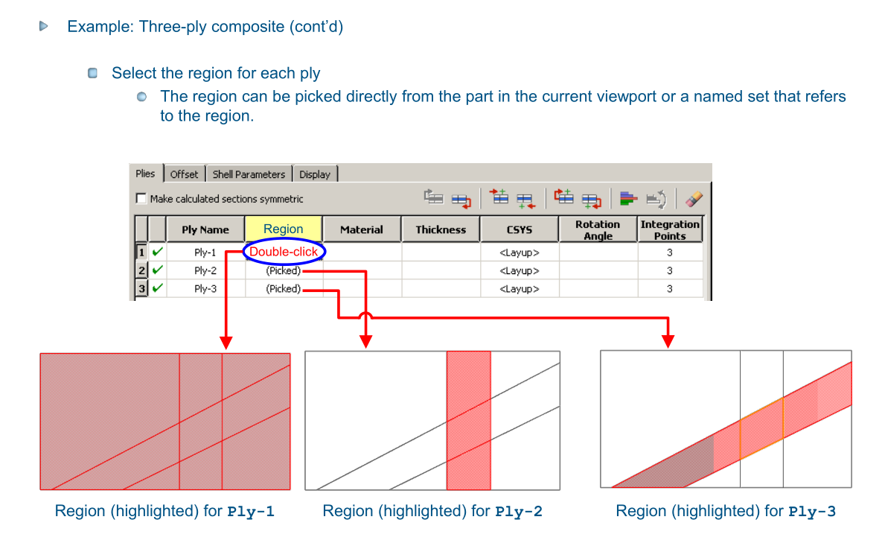Insert a ply row before selection

498,199
